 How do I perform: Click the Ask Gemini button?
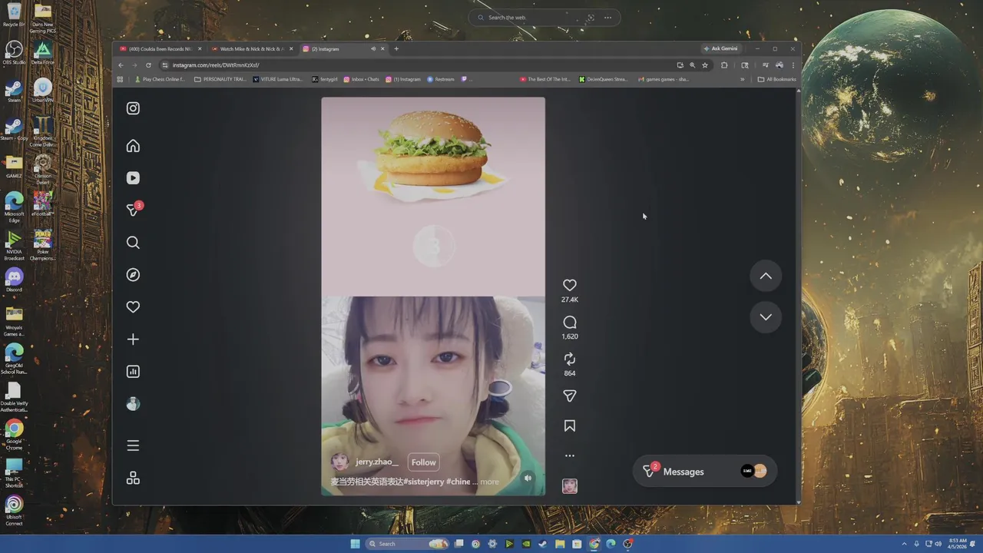[721, 48]
